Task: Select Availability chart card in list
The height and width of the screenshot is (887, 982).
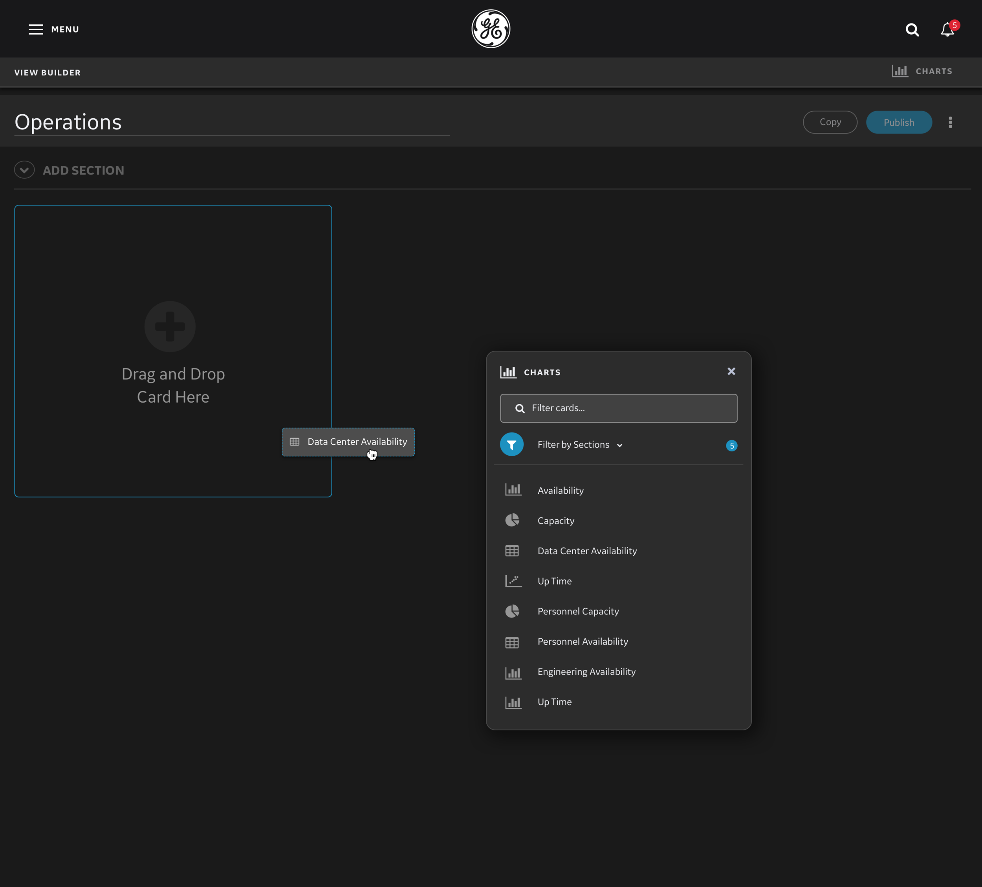Action: tap(560, 491)
